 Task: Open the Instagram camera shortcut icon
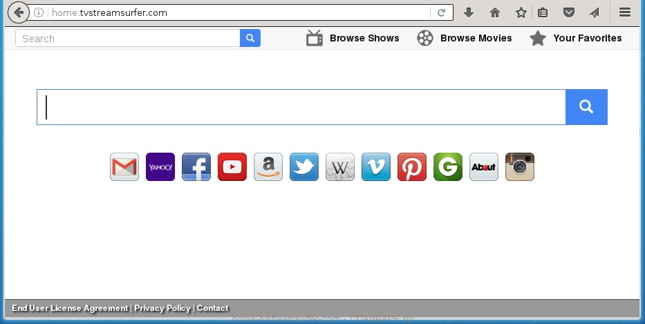point(520,167)
